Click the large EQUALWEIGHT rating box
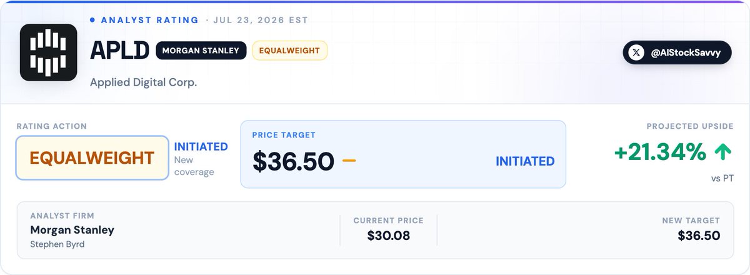Screen dimensions: 750x275 pos(92,158)
